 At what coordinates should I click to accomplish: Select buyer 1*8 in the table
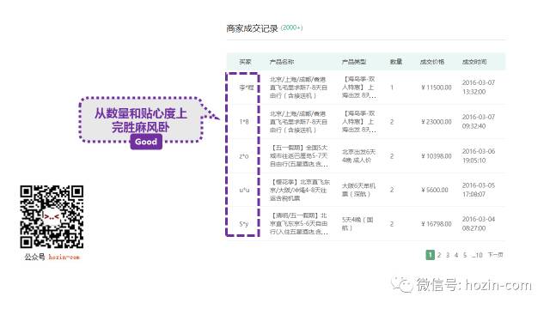pyautogui.click(x=244, y=122)
